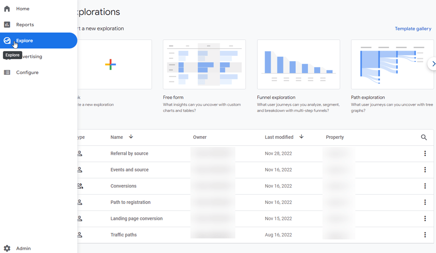This screenshot has width=436, height=253.
Task: Click the Owner column header
Action: (x=200, y=137)
